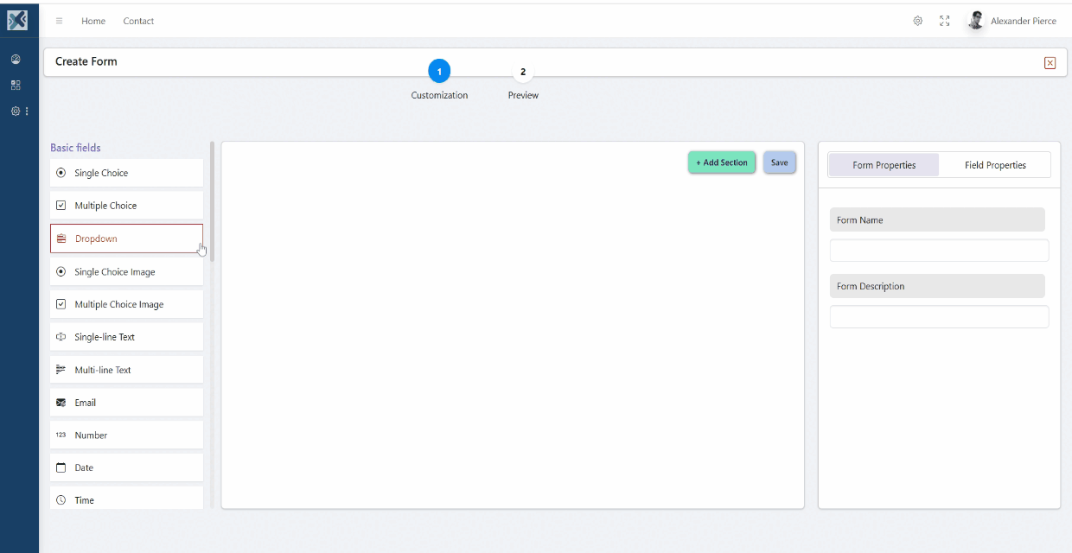Toggle fullscreen mode icon
This screenshot has width=1072, height=553.
945,21
